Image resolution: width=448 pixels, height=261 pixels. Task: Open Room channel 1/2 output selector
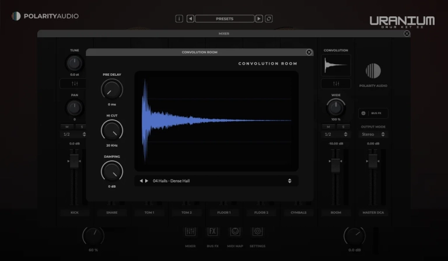[x=336, y=135]
